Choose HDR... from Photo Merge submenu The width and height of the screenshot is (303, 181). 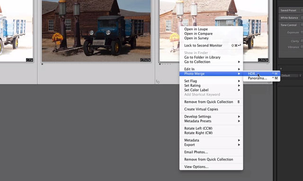262,73
